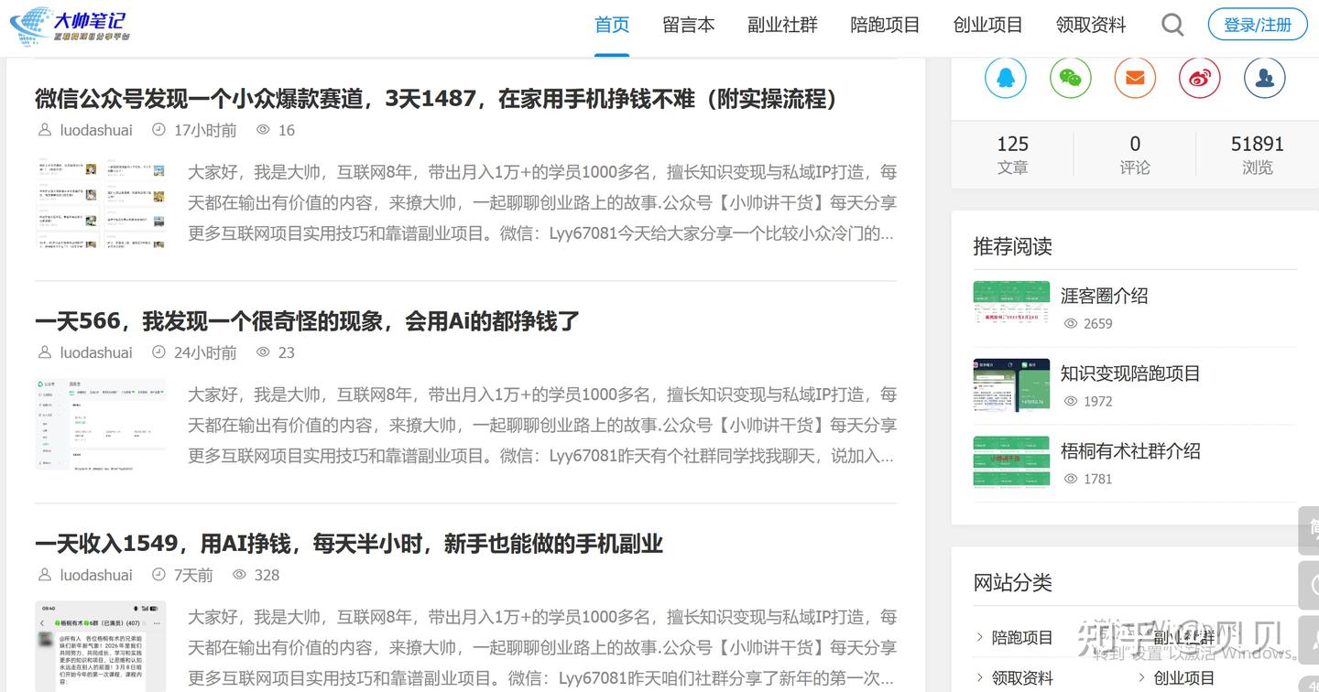Click the 24小时前 timestamp

coord(205,352)
